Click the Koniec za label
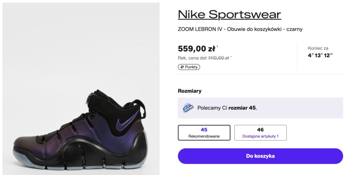 [318, 48]
